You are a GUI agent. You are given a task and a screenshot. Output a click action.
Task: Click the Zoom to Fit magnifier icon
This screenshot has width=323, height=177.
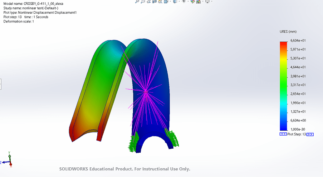pos(137,1)
